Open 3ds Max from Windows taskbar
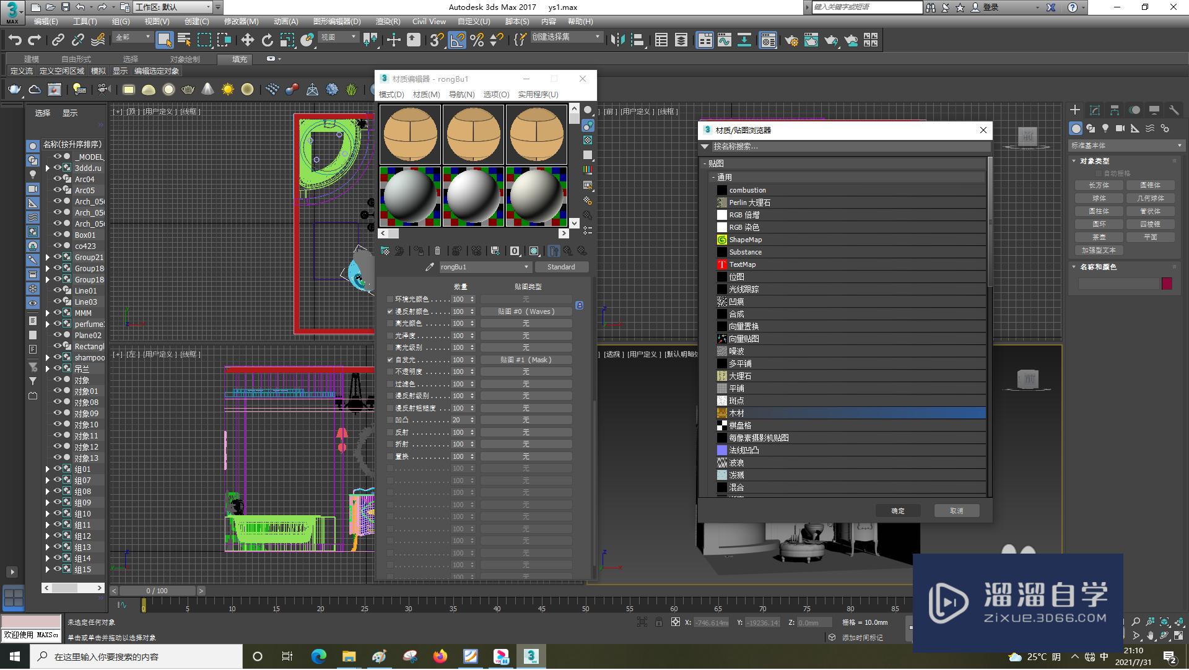 tap(531, 656)
